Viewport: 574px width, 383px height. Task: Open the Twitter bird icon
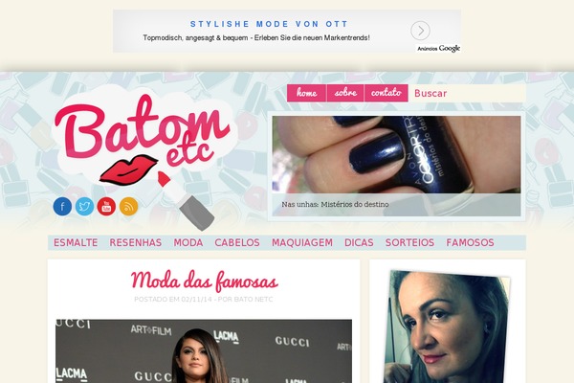pos(84,207)
